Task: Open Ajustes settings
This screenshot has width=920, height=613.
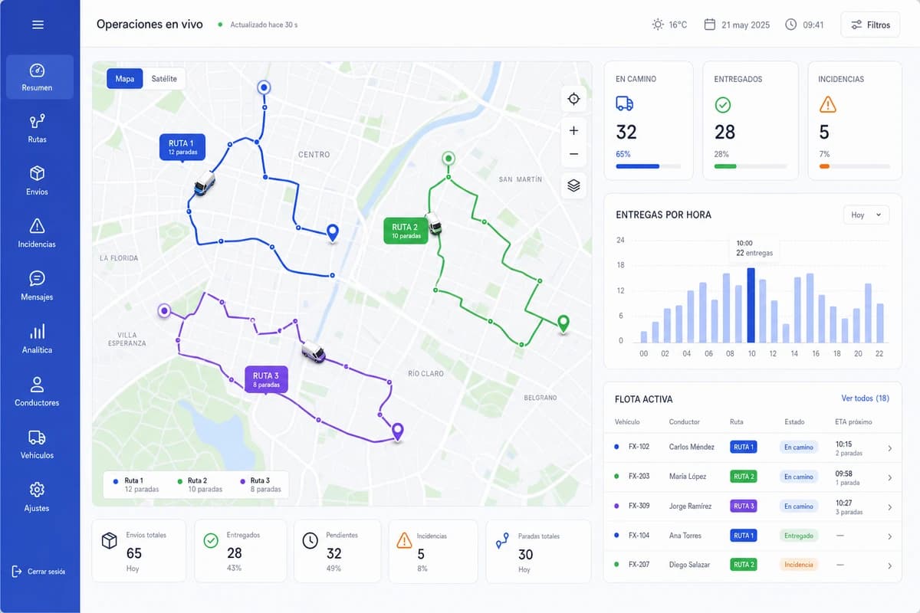Action: [x=38, y=497]
